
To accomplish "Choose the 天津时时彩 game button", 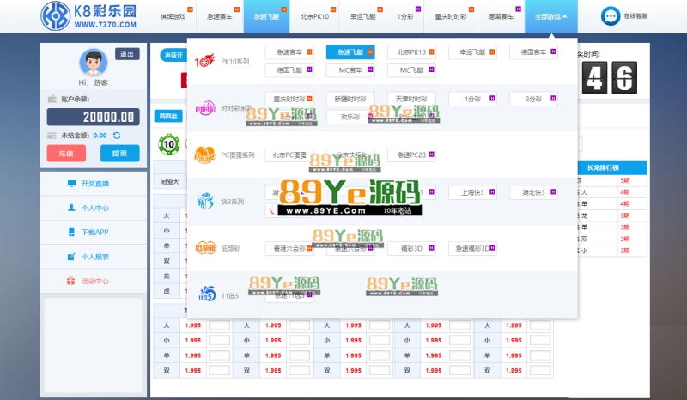I will coord(411,99).
